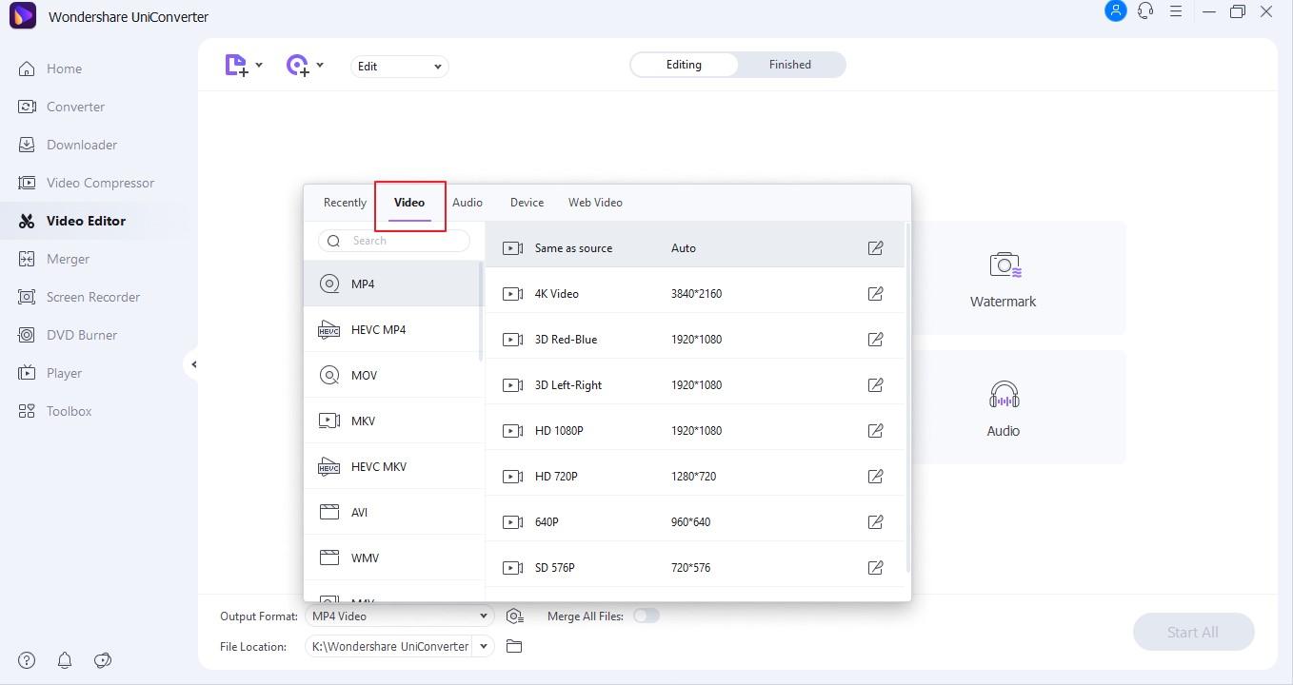Open the output folder icon
The image size is (1293, 685).
coord(514,647)
